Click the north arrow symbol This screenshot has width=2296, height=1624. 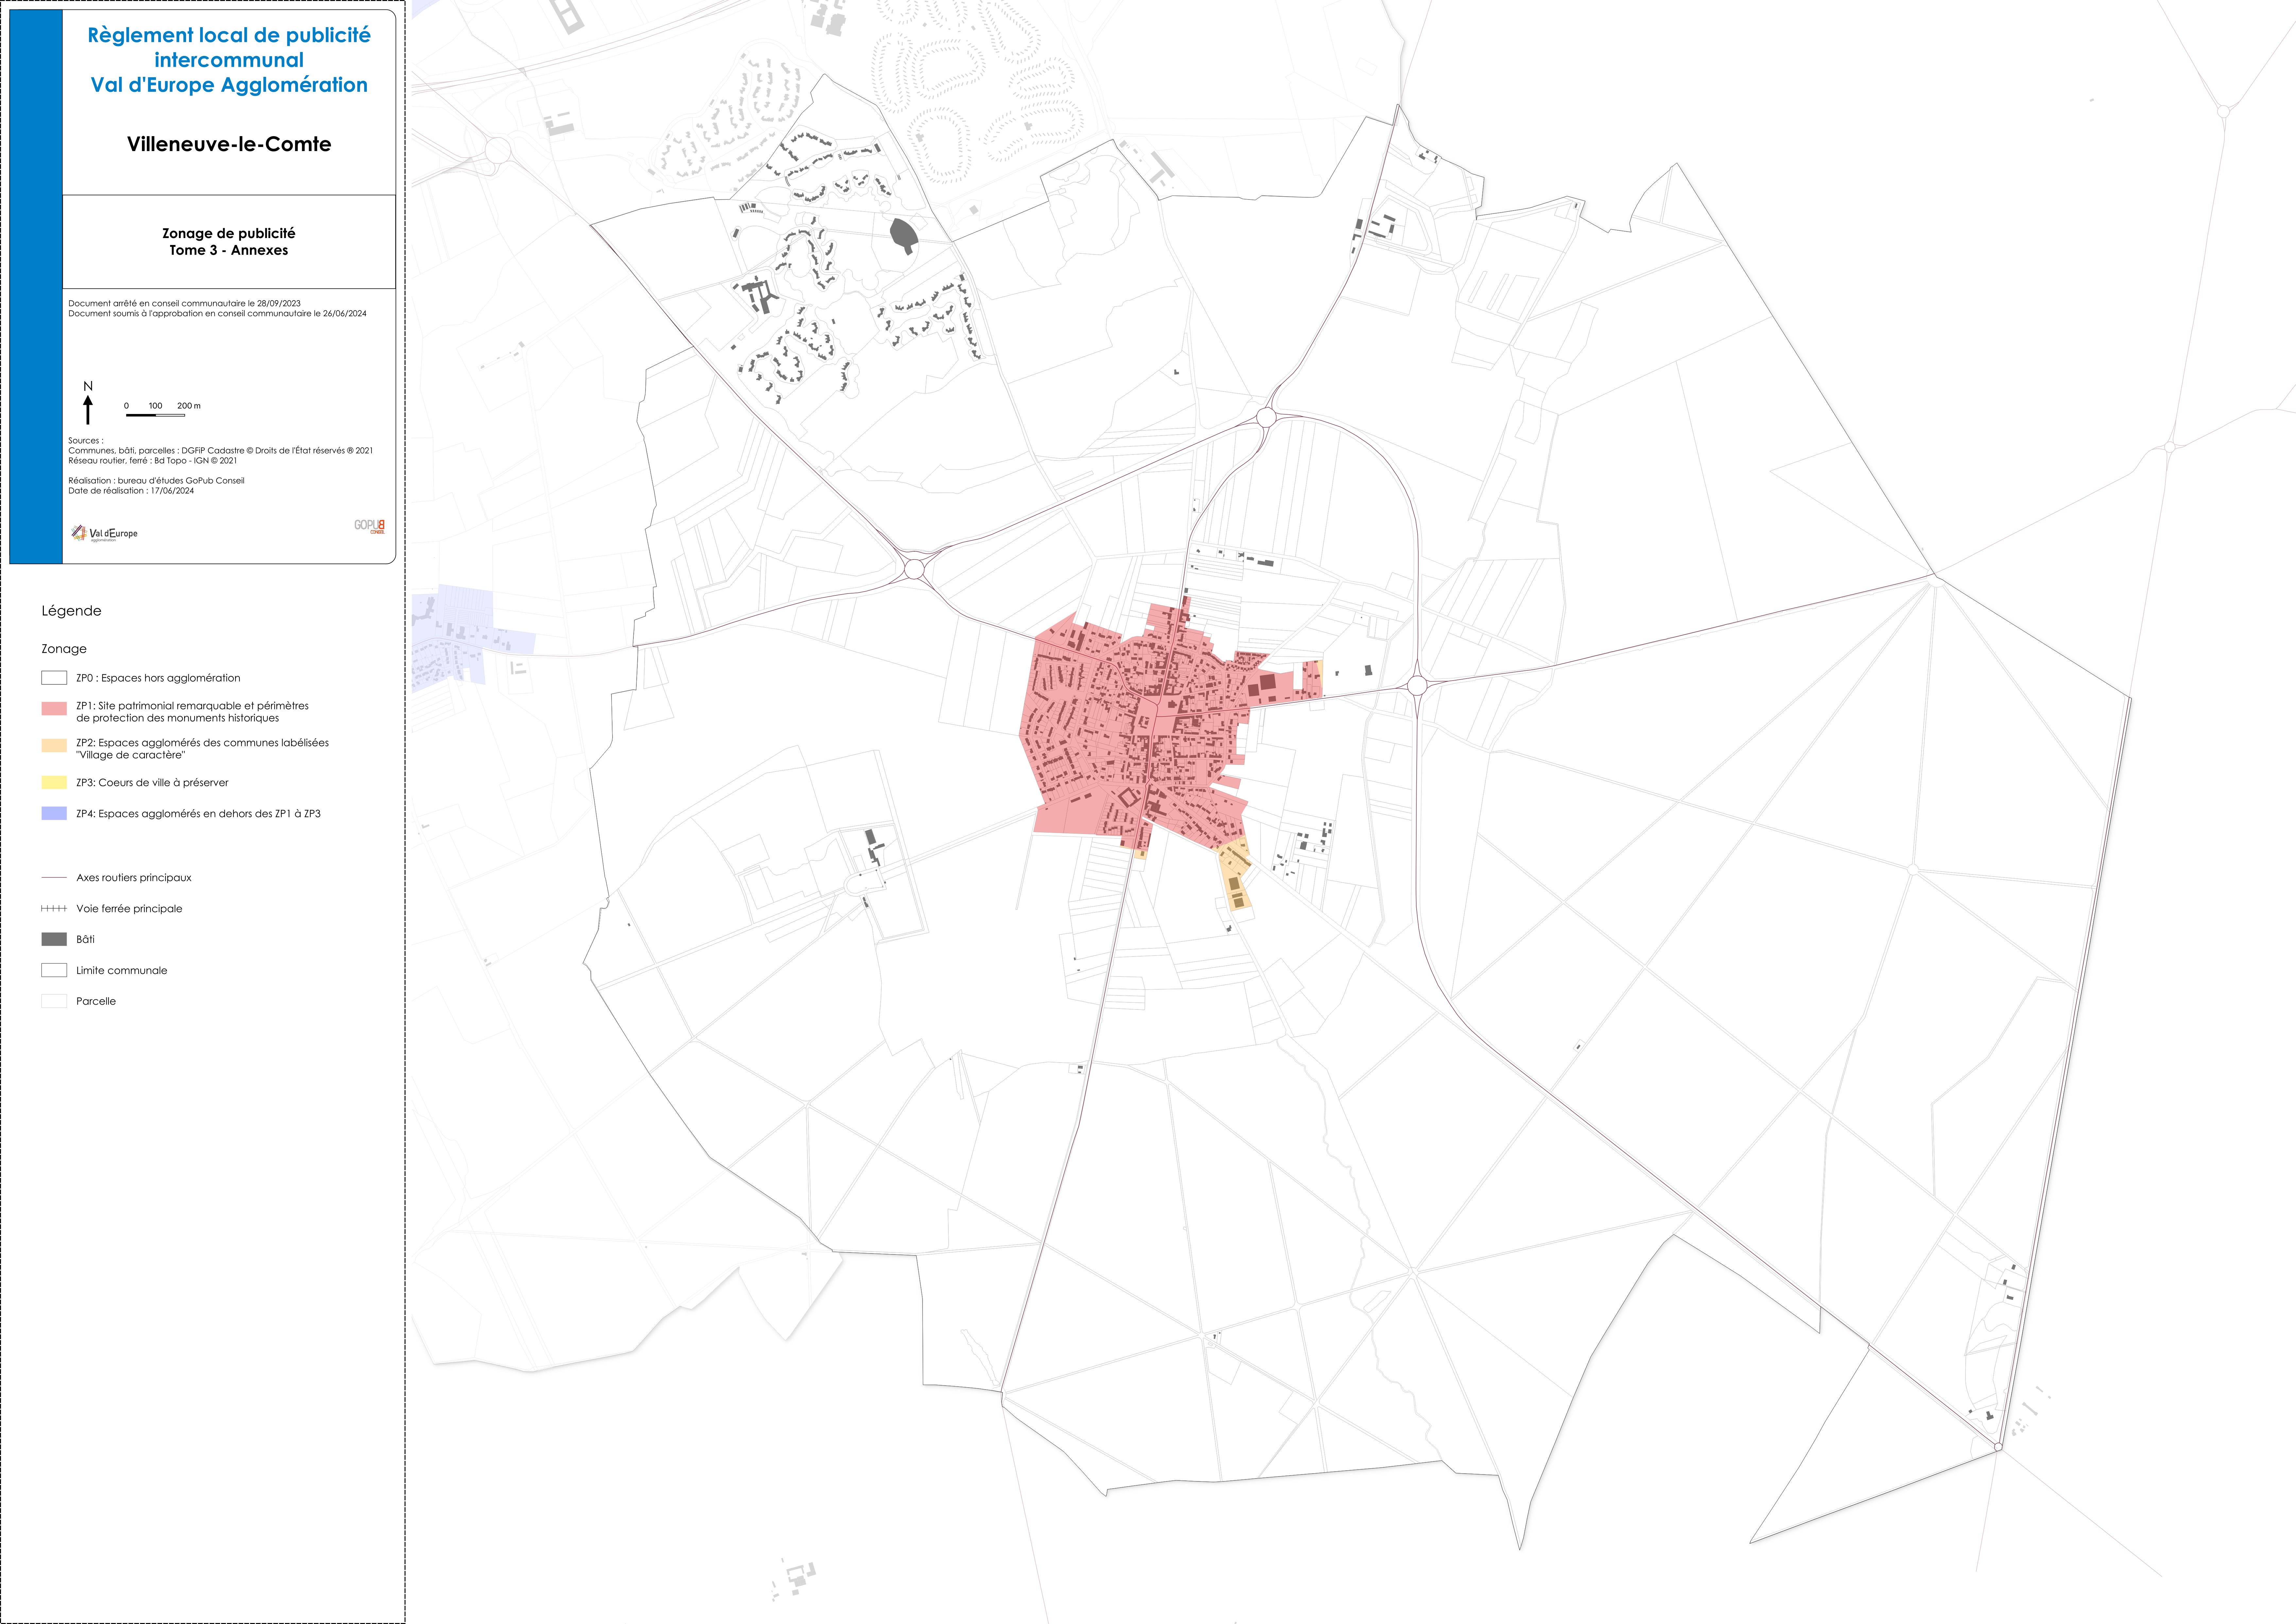pyautogui.click(x=88, y=409)
